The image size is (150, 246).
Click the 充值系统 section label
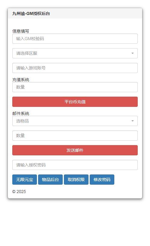click(x=21, y=80)
